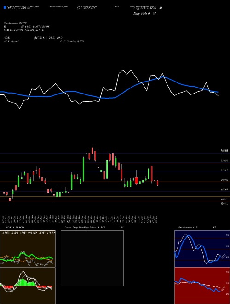Click the 'ADX: 8.39 +DY: 23.52' header
This screenshot has height=304, width=230.
click(x=29, y=233)
